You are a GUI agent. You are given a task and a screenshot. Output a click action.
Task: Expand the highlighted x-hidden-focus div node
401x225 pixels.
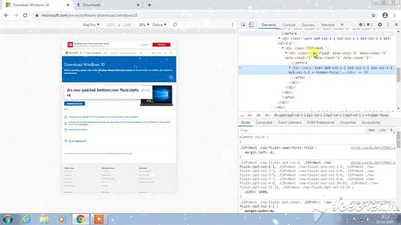coord(289,67)
